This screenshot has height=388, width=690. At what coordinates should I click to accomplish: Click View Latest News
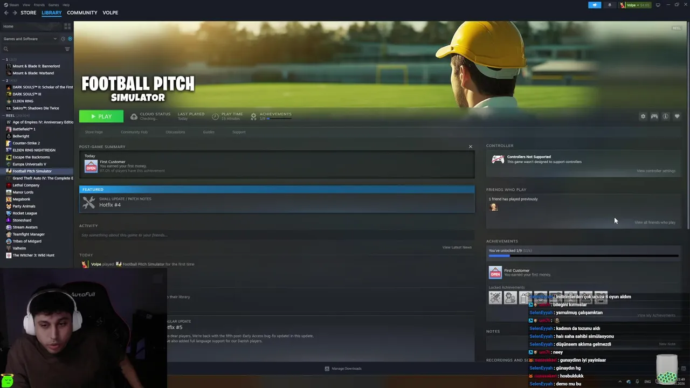point(457,247)
